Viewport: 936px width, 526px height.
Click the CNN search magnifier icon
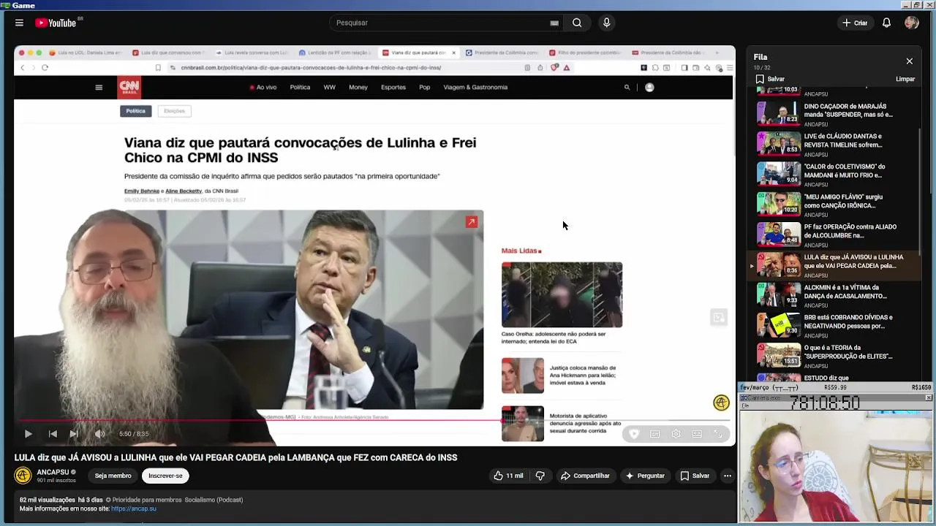pyautogui.click(x=627, y=88)
